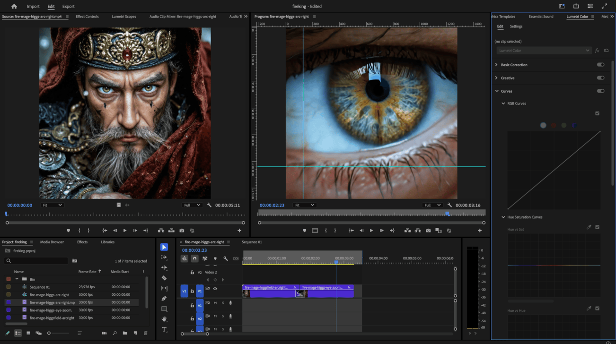Click the Home icon
Screen dimensions: 616x344
14,7
